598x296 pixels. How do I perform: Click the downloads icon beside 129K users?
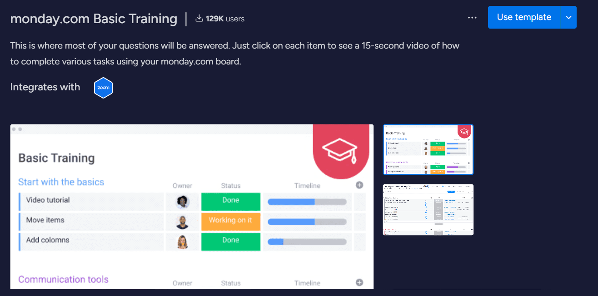[x=199, y=18]
